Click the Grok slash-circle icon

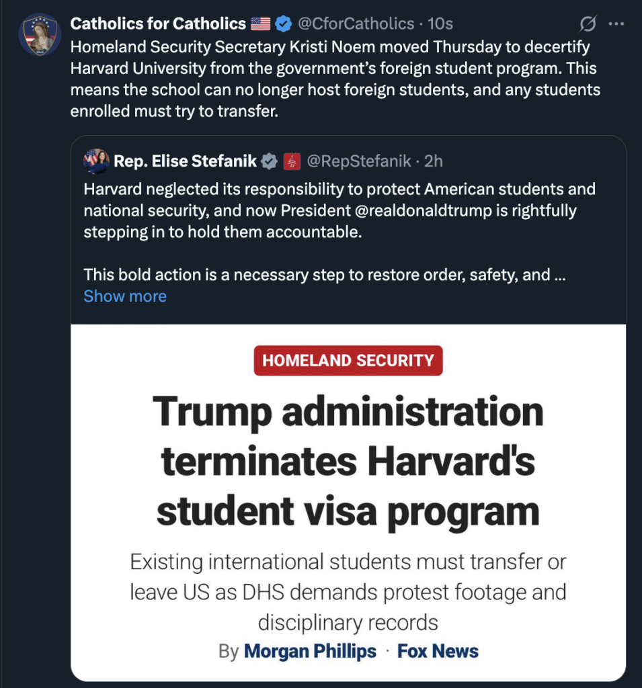click(x=588, y=24)
